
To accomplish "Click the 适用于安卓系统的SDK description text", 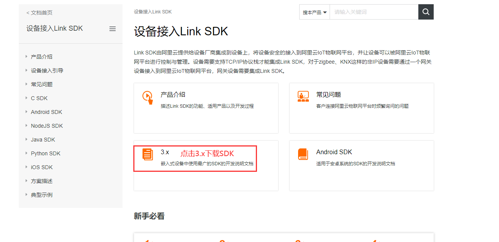I will [x=355, y=164].
